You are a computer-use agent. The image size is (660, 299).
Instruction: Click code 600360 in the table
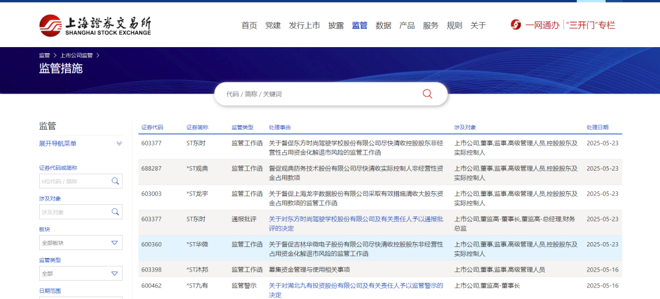click(x=151, y=244)
